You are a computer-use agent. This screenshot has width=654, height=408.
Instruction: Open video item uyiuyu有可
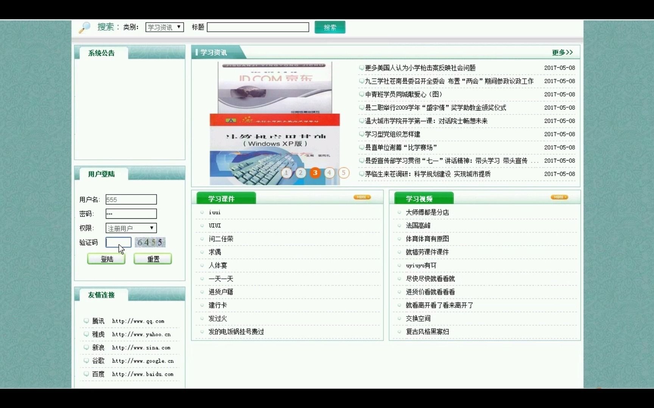[421, 266]
